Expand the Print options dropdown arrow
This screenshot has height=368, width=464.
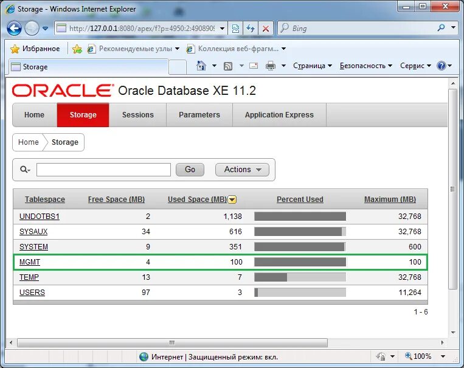pos(283,66)
